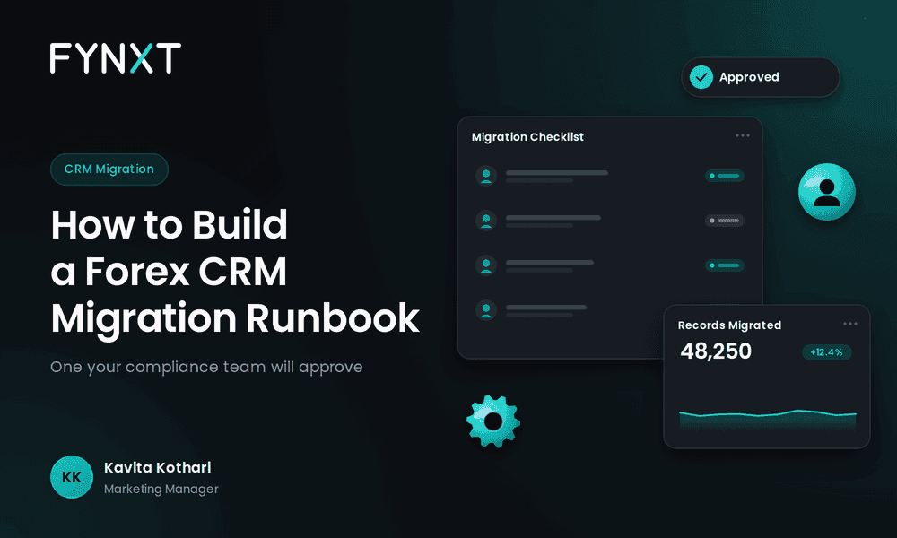897x538 pixels.
Task: Click the Migration Checklist title
Action: [x=527, y=137]
